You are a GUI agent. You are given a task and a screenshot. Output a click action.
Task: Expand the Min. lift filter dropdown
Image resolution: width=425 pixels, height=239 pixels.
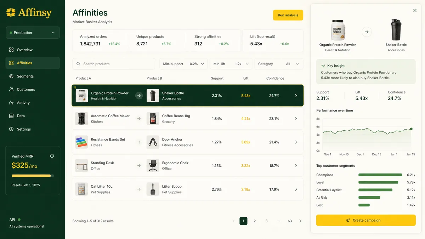(231, 64)
